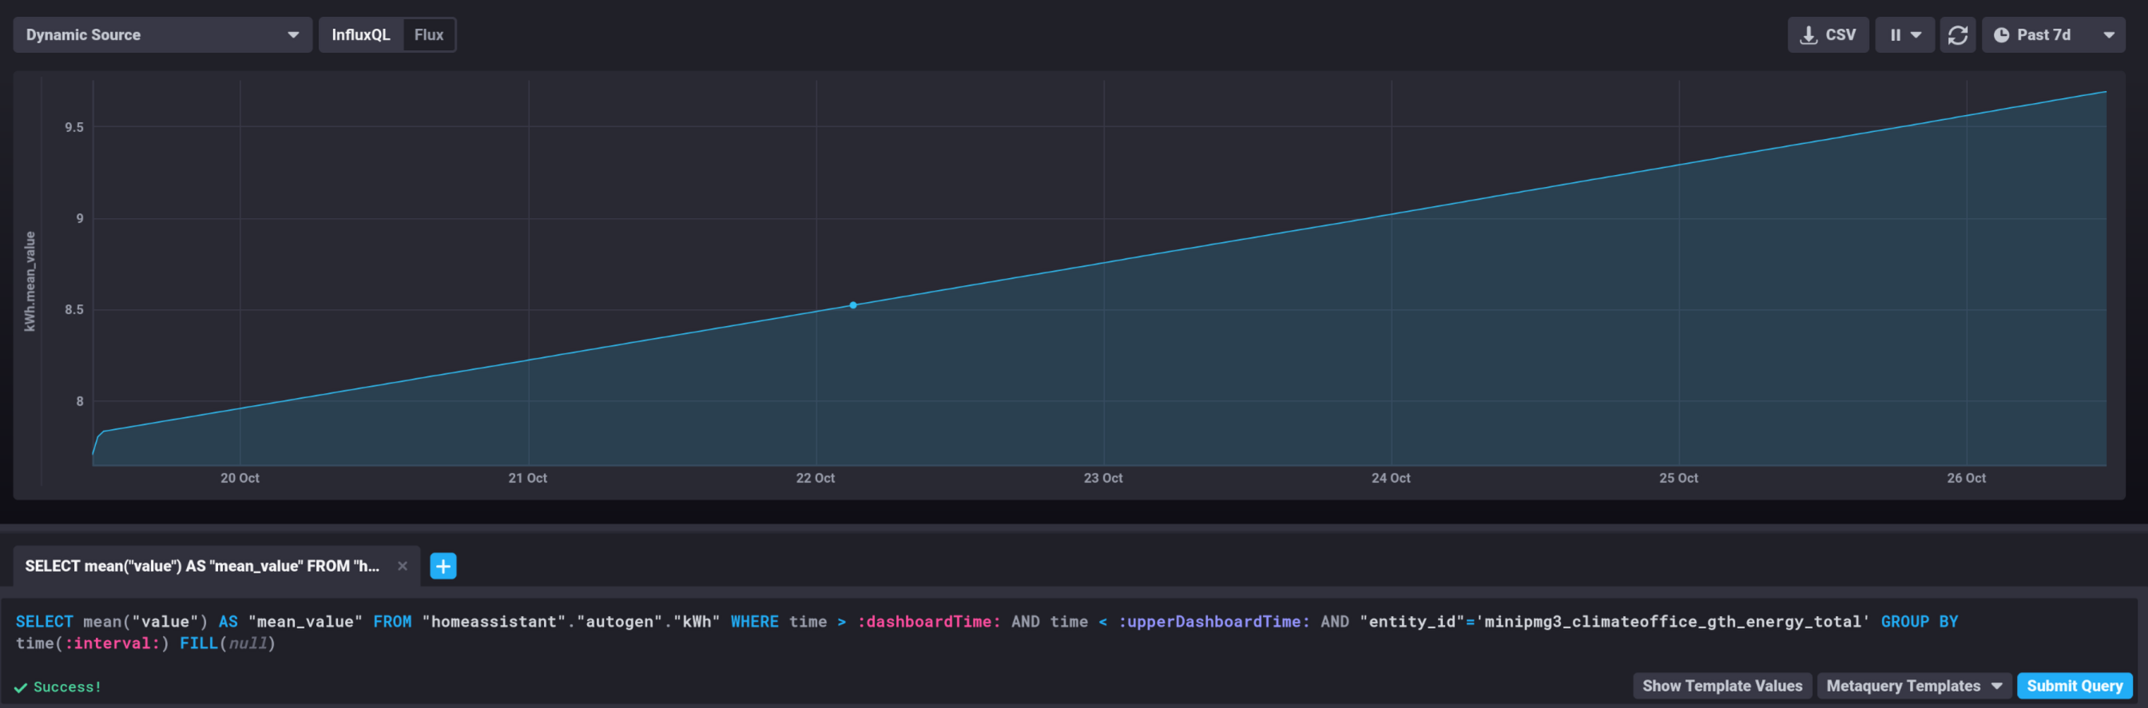Download the query results as CSV
Screen dimensions: 2148x708
point(1827,35)
